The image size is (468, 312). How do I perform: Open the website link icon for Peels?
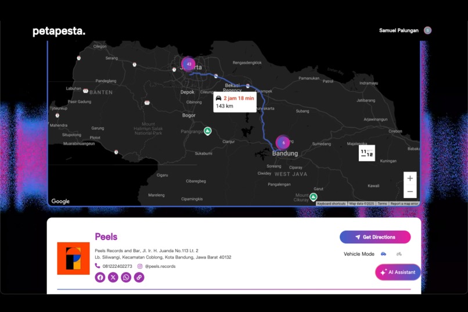pos(139,277)
